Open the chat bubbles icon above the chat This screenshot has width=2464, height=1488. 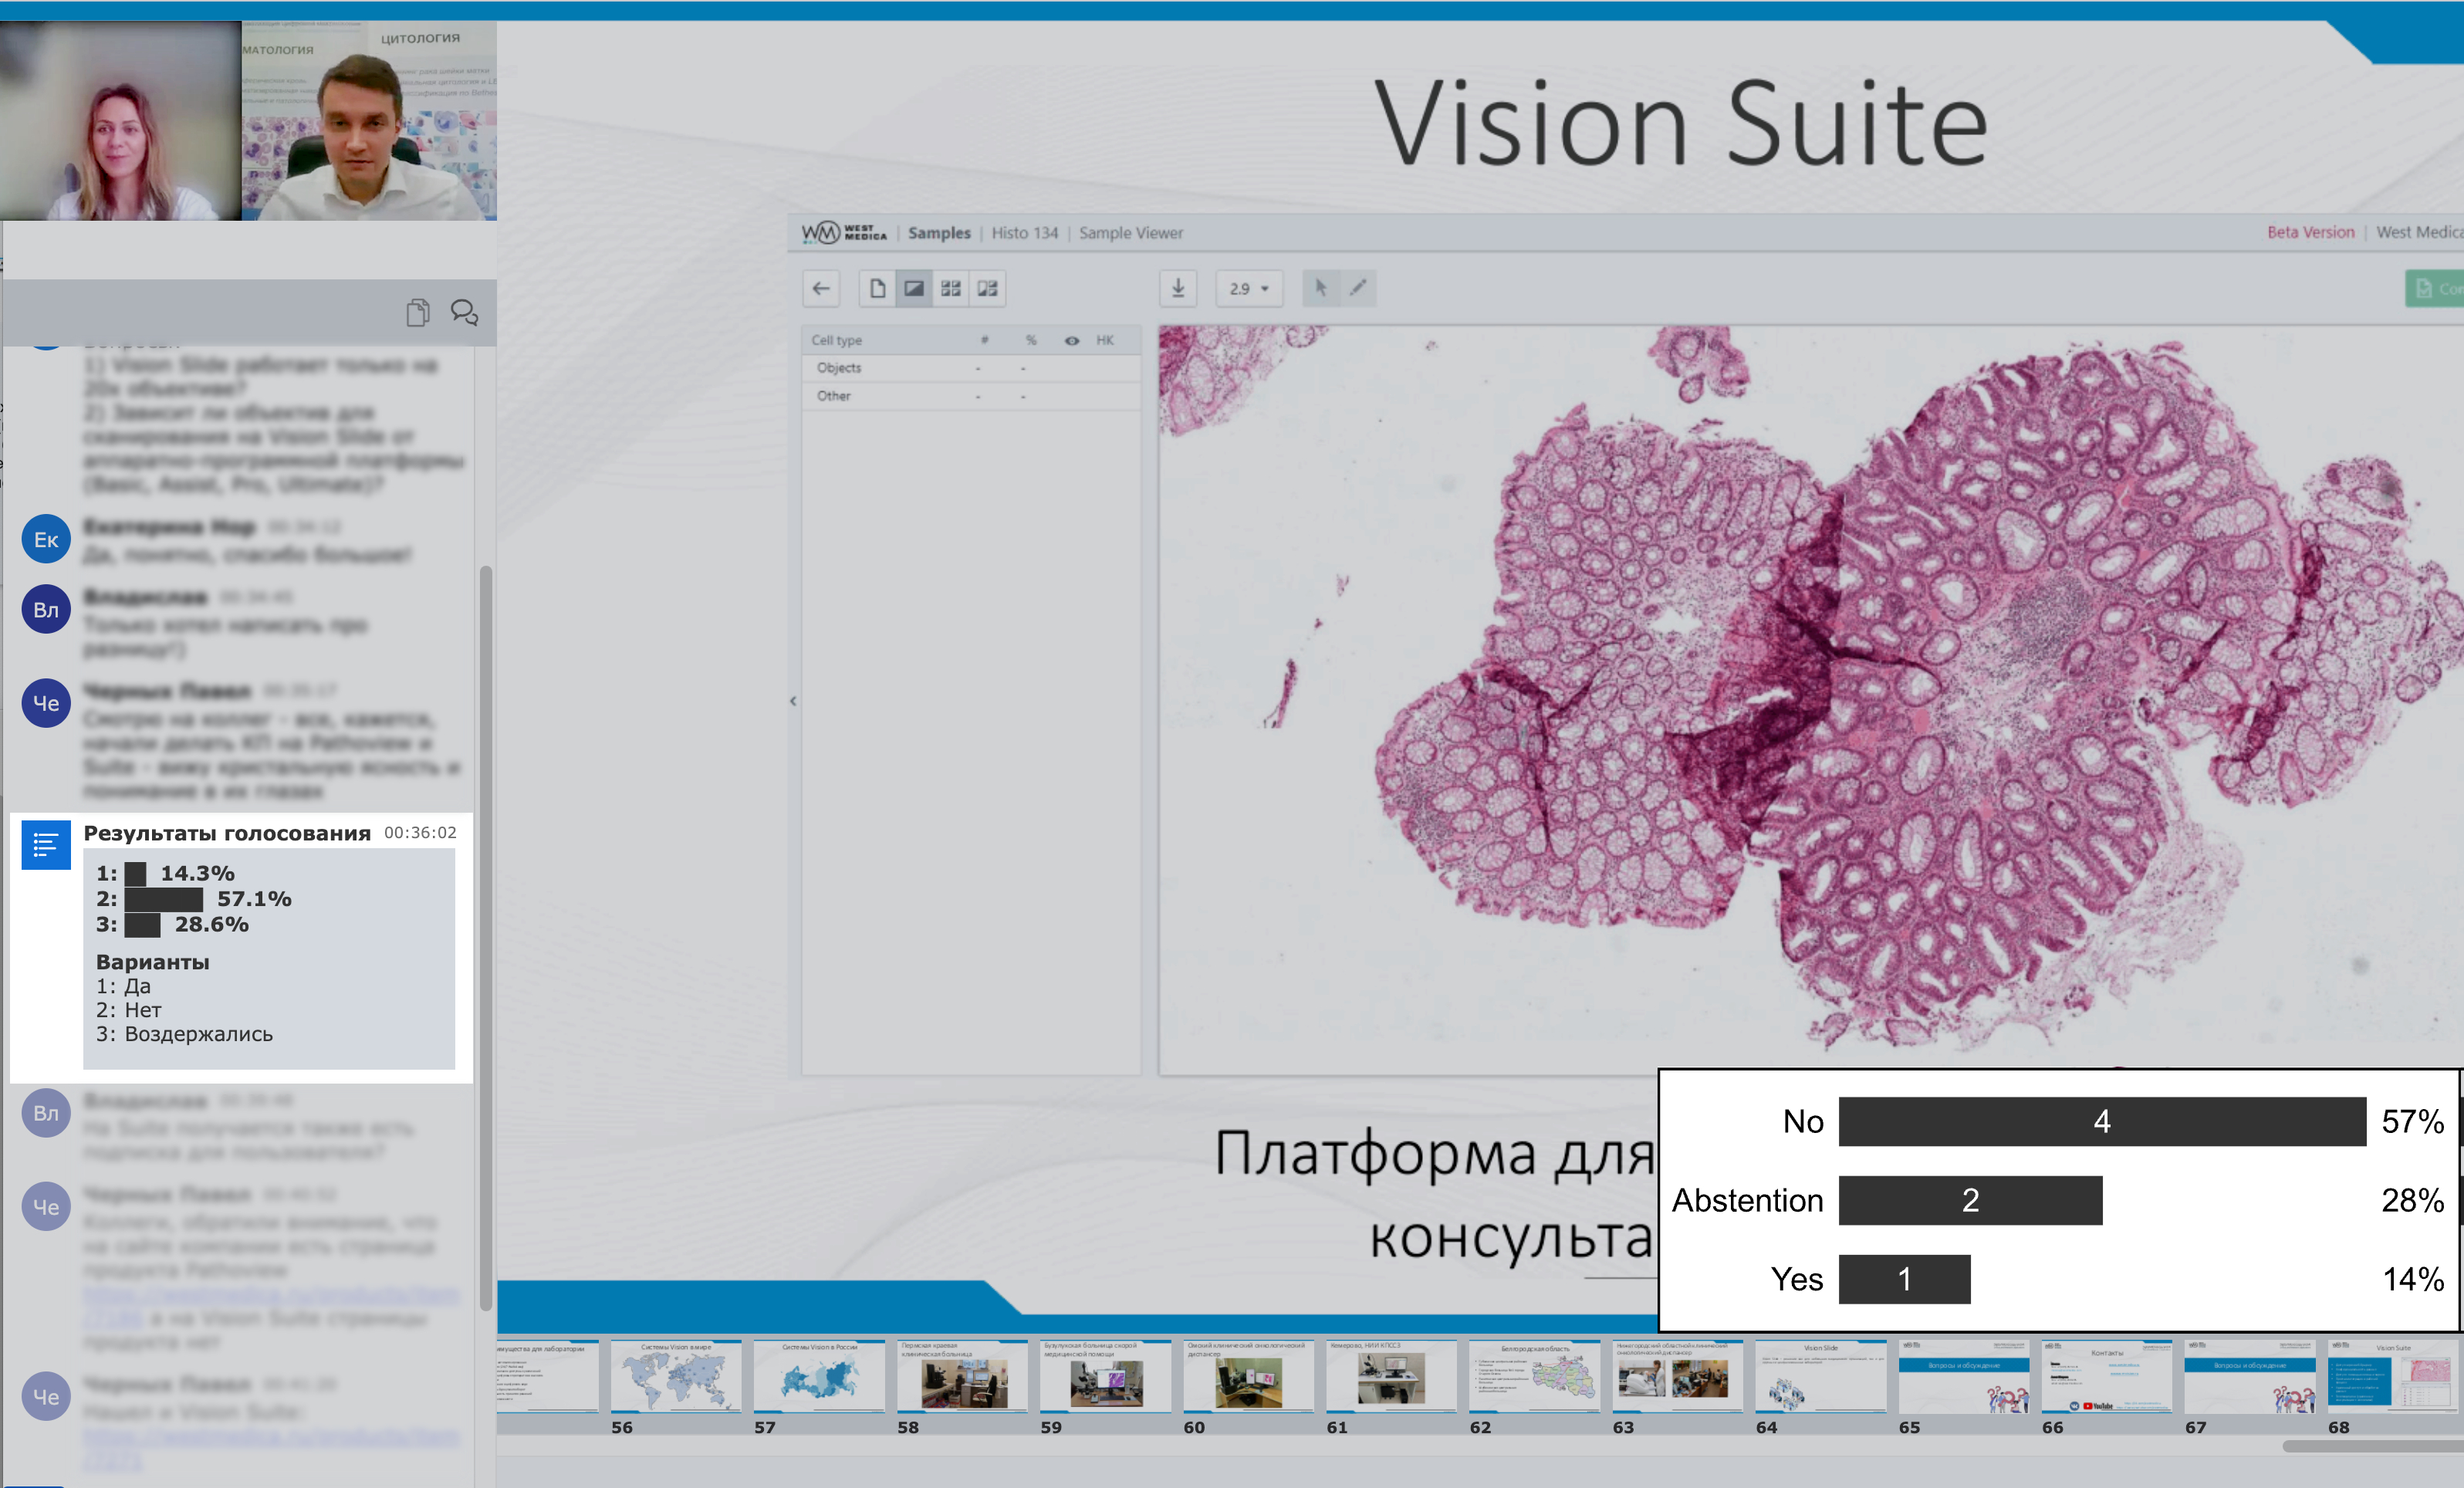pyautogui.click(x=464, y=313)
